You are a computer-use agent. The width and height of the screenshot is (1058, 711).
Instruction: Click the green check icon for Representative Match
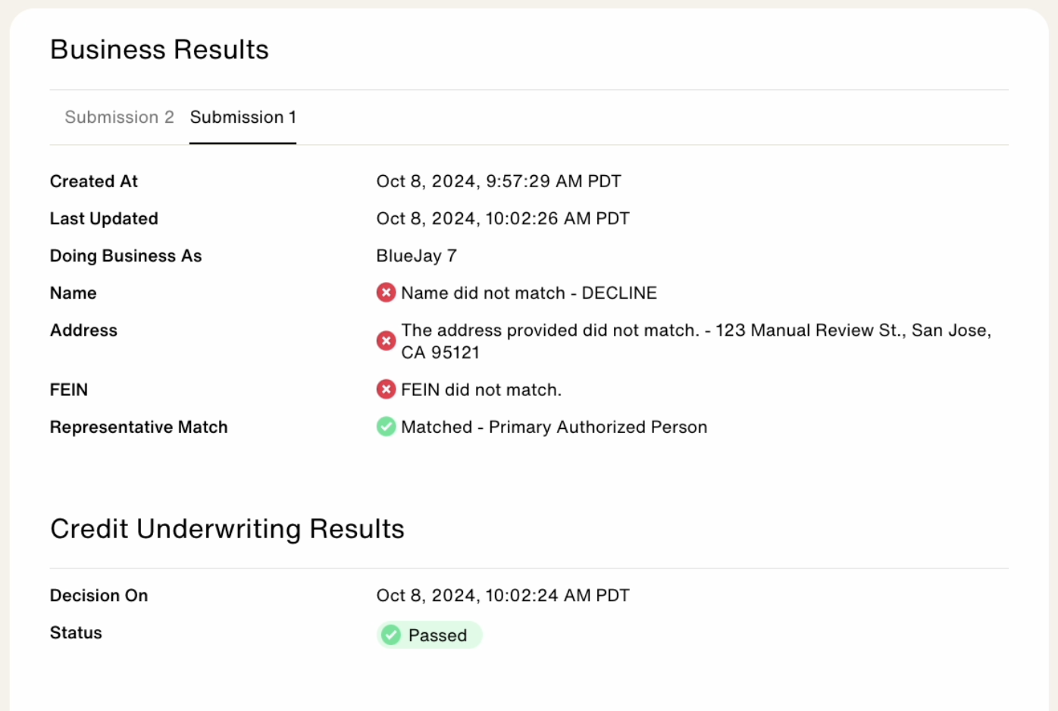[x=386, y=427]
